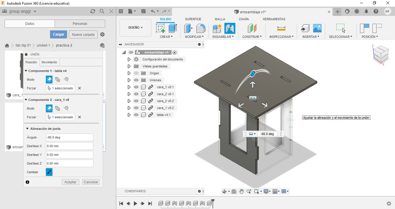Hide the tabla v4:1 component
The image size is (395, 209).
136,115
